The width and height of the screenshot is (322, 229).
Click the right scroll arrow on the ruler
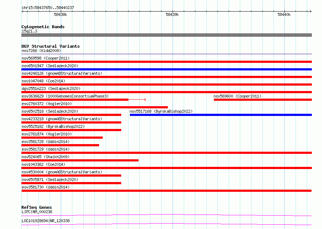point(310,12)
